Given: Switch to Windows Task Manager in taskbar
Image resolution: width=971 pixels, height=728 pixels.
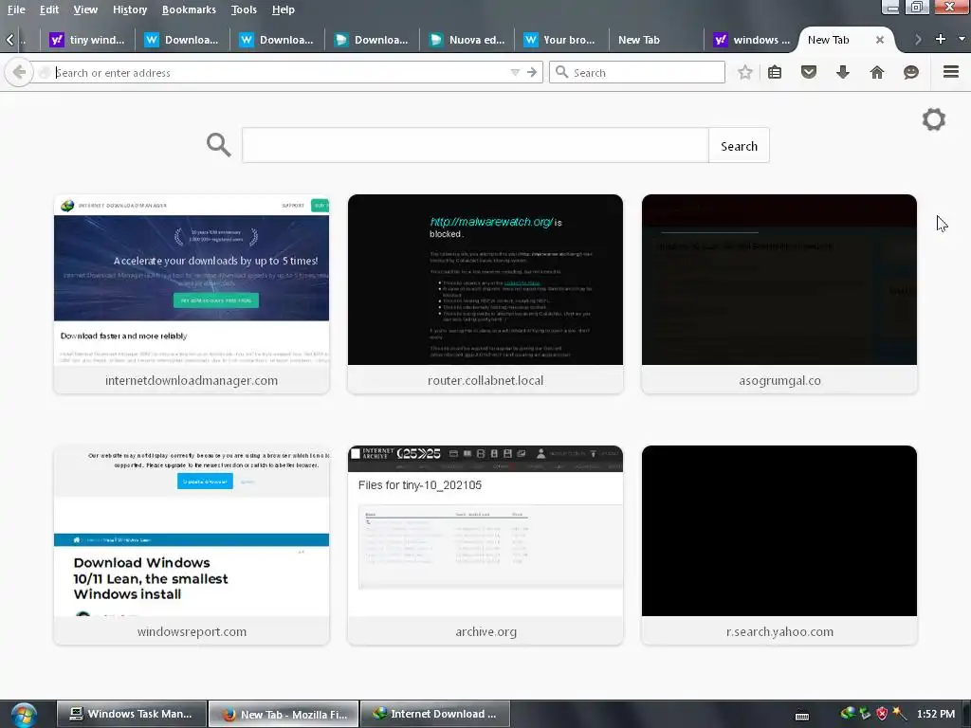Looking at the screenshot, I should (x=132, y=714).
